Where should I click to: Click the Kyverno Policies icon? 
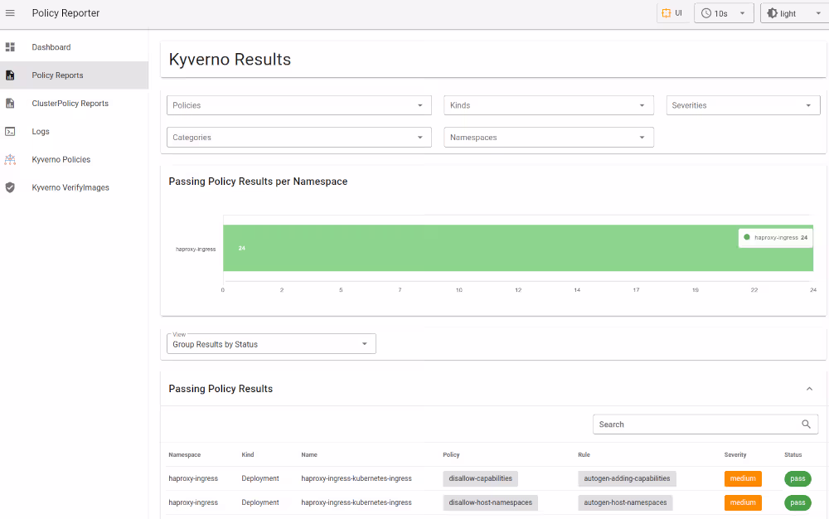click(x=11, y=159)
